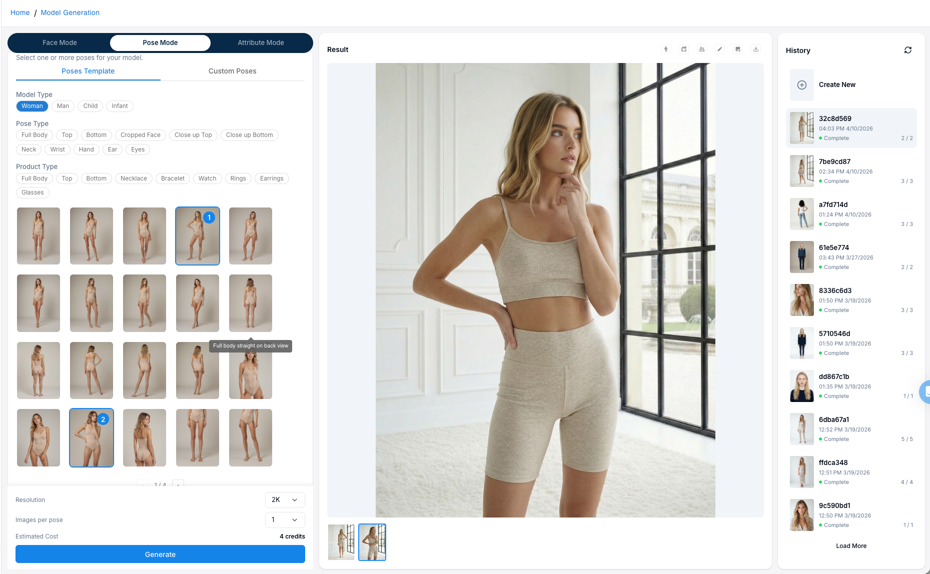
Task: Filter Product Type by Necklace
Action: click(x=134, y=178)
